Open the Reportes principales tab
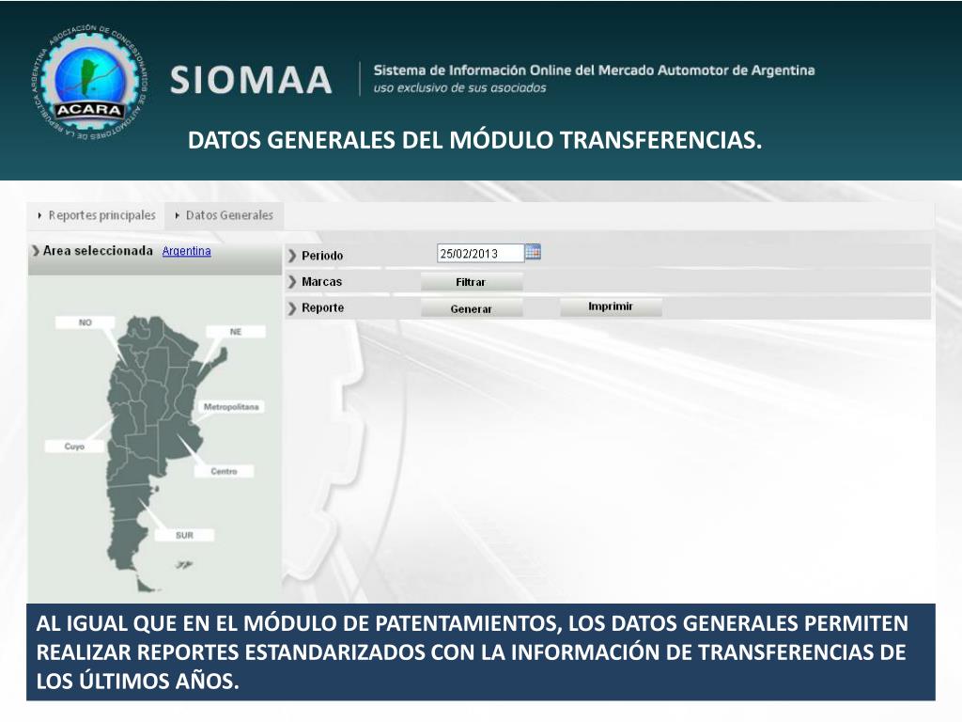This screenshot has height=722, width=962. 97,215
